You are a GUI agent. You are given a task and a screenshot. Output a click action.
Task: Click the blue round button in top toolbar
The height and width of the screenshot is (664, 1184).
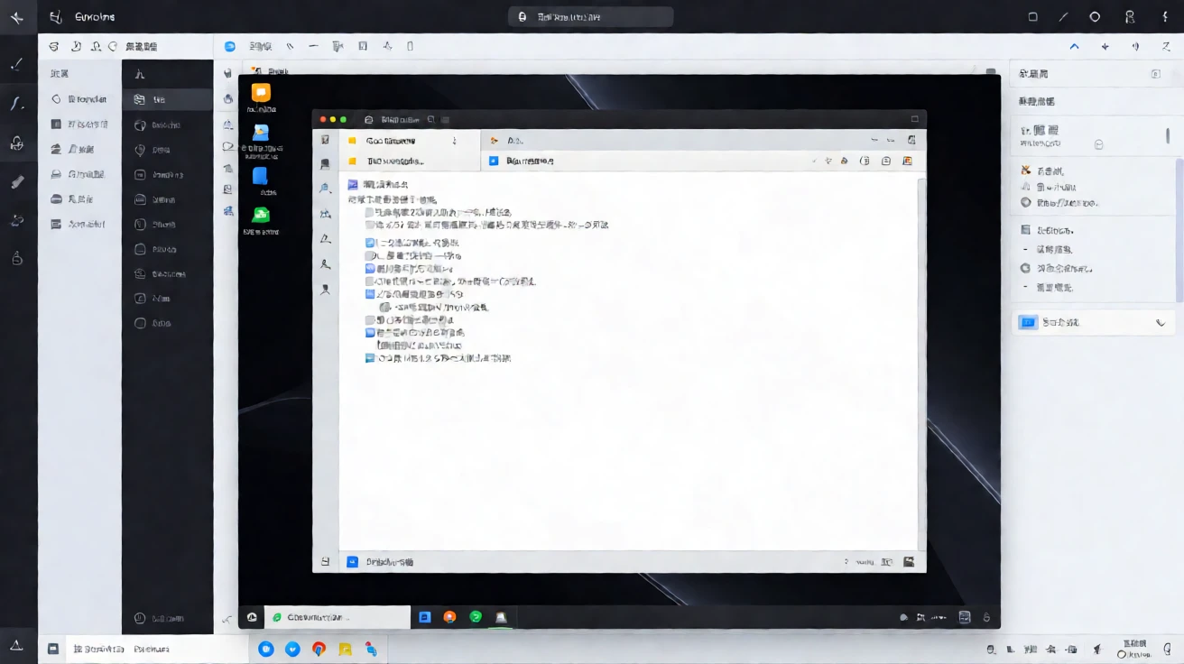230,46
